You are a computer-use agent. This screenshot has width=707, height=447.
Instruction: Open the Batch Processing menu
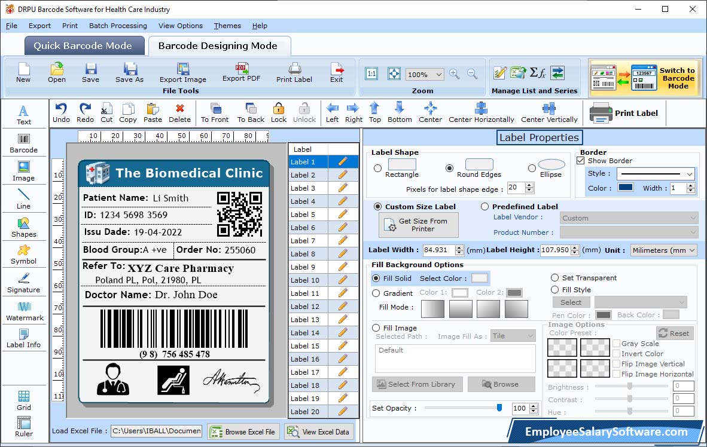118,26
